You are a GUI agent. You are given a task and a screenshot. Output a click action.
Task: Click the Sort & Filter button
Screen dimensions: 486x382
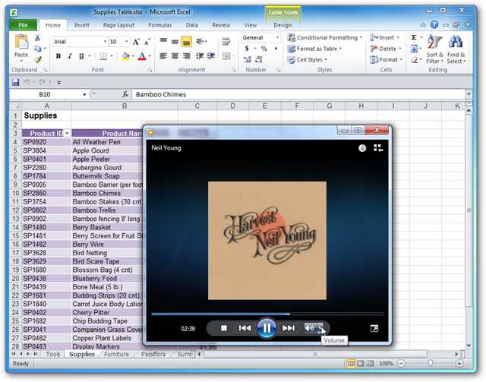pos(434,49)
